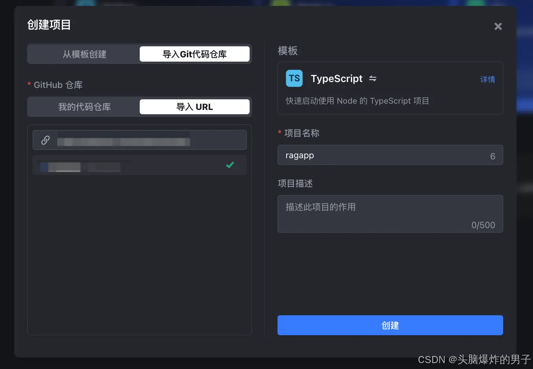The image size is (533, 369).
Task: Click the 0/500 character counter
Action: point(483,225)
